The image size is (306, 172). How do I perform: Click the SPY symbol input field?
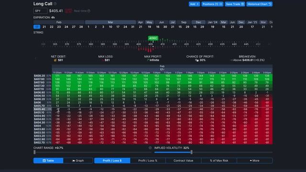[40, 11]
